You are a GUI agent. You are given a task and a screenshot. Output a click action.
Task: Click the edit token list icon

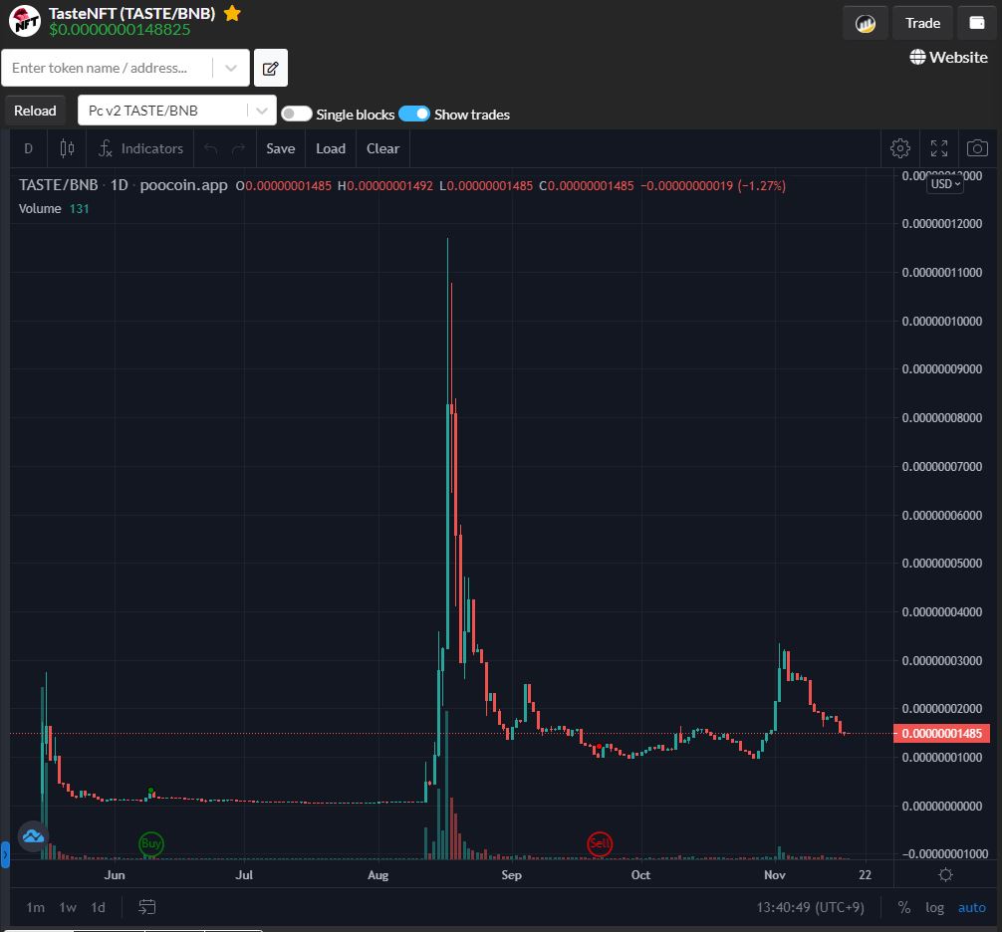pos(270,68)
